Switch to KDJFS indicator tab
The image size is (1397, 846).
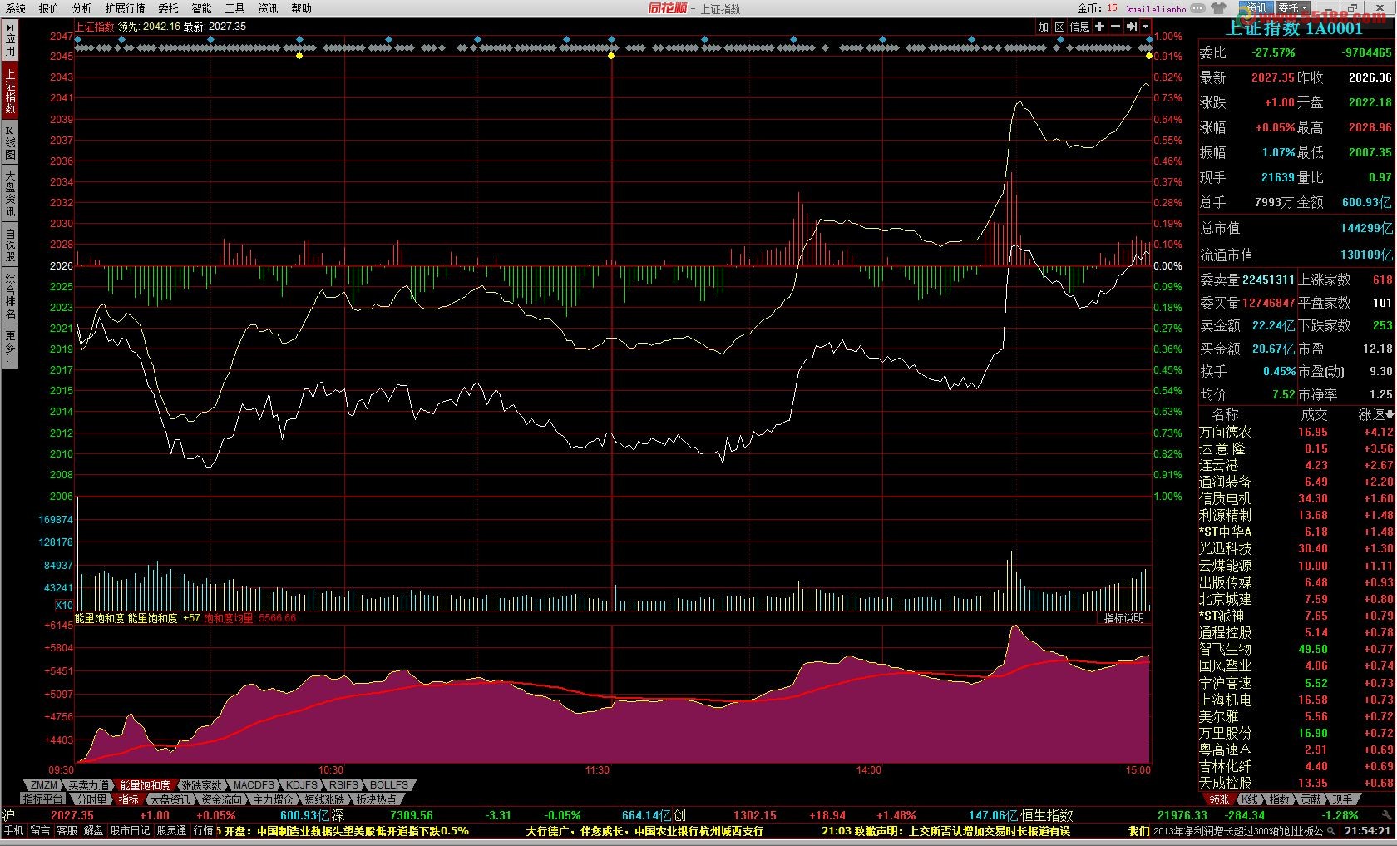(x=301, y=785)
